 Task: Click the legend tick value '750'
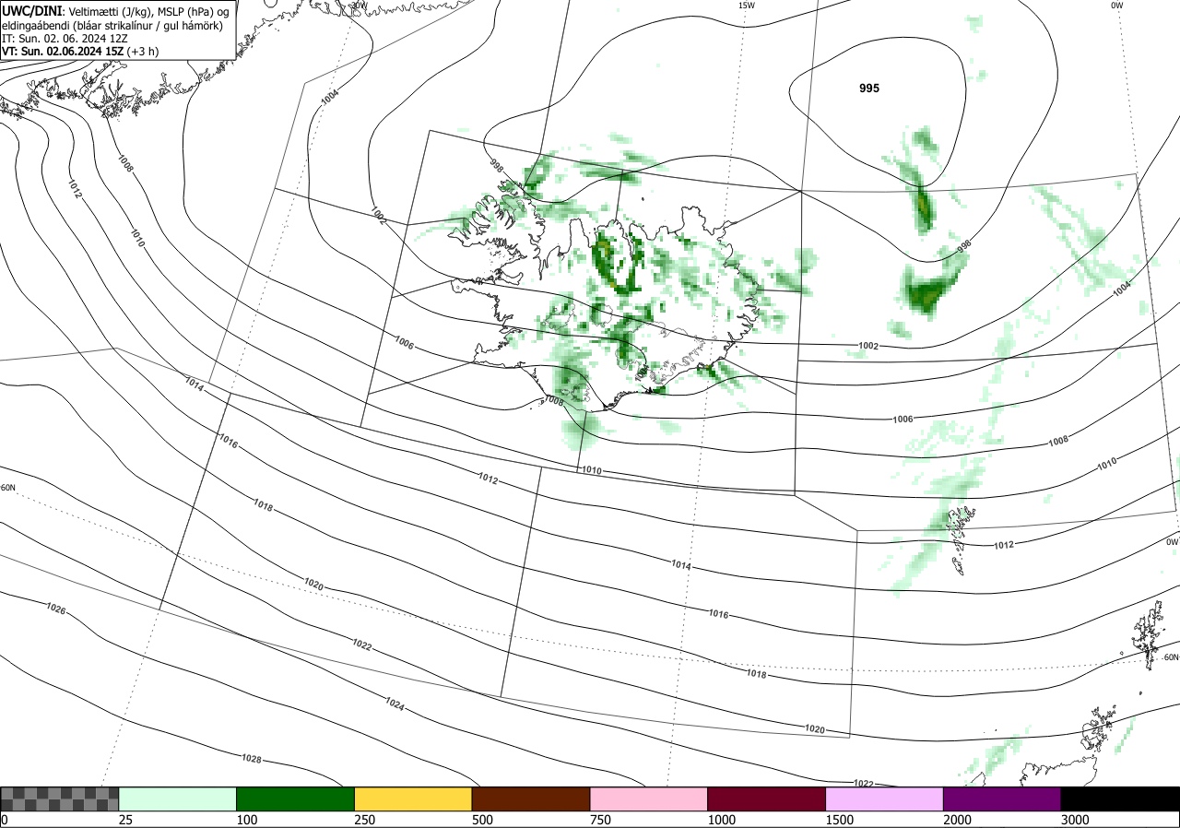pos(601,820)
